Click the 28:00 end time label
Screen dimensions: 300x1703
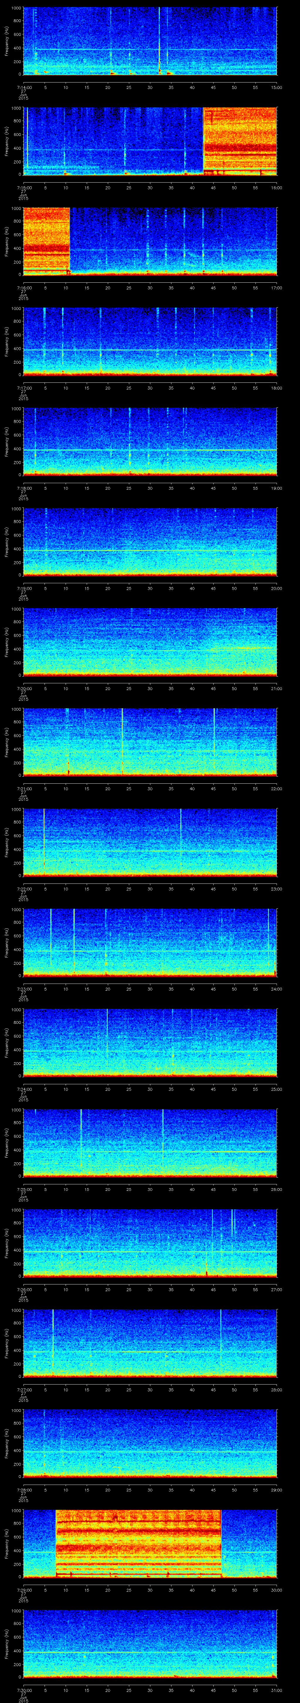click(276, 1389)
